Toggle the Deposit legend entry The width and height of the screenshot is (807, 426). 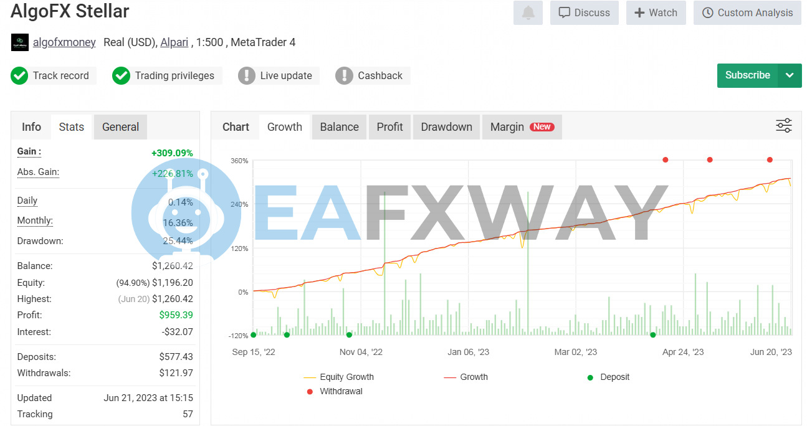[x=609, y=377]
